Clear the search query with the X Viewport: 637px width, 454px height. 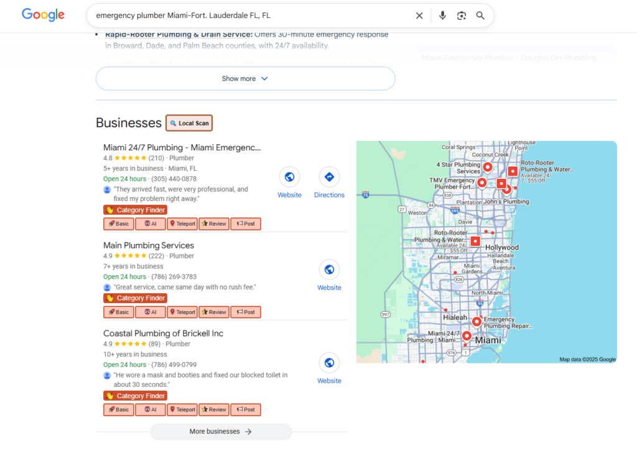(x=419, y=16)
